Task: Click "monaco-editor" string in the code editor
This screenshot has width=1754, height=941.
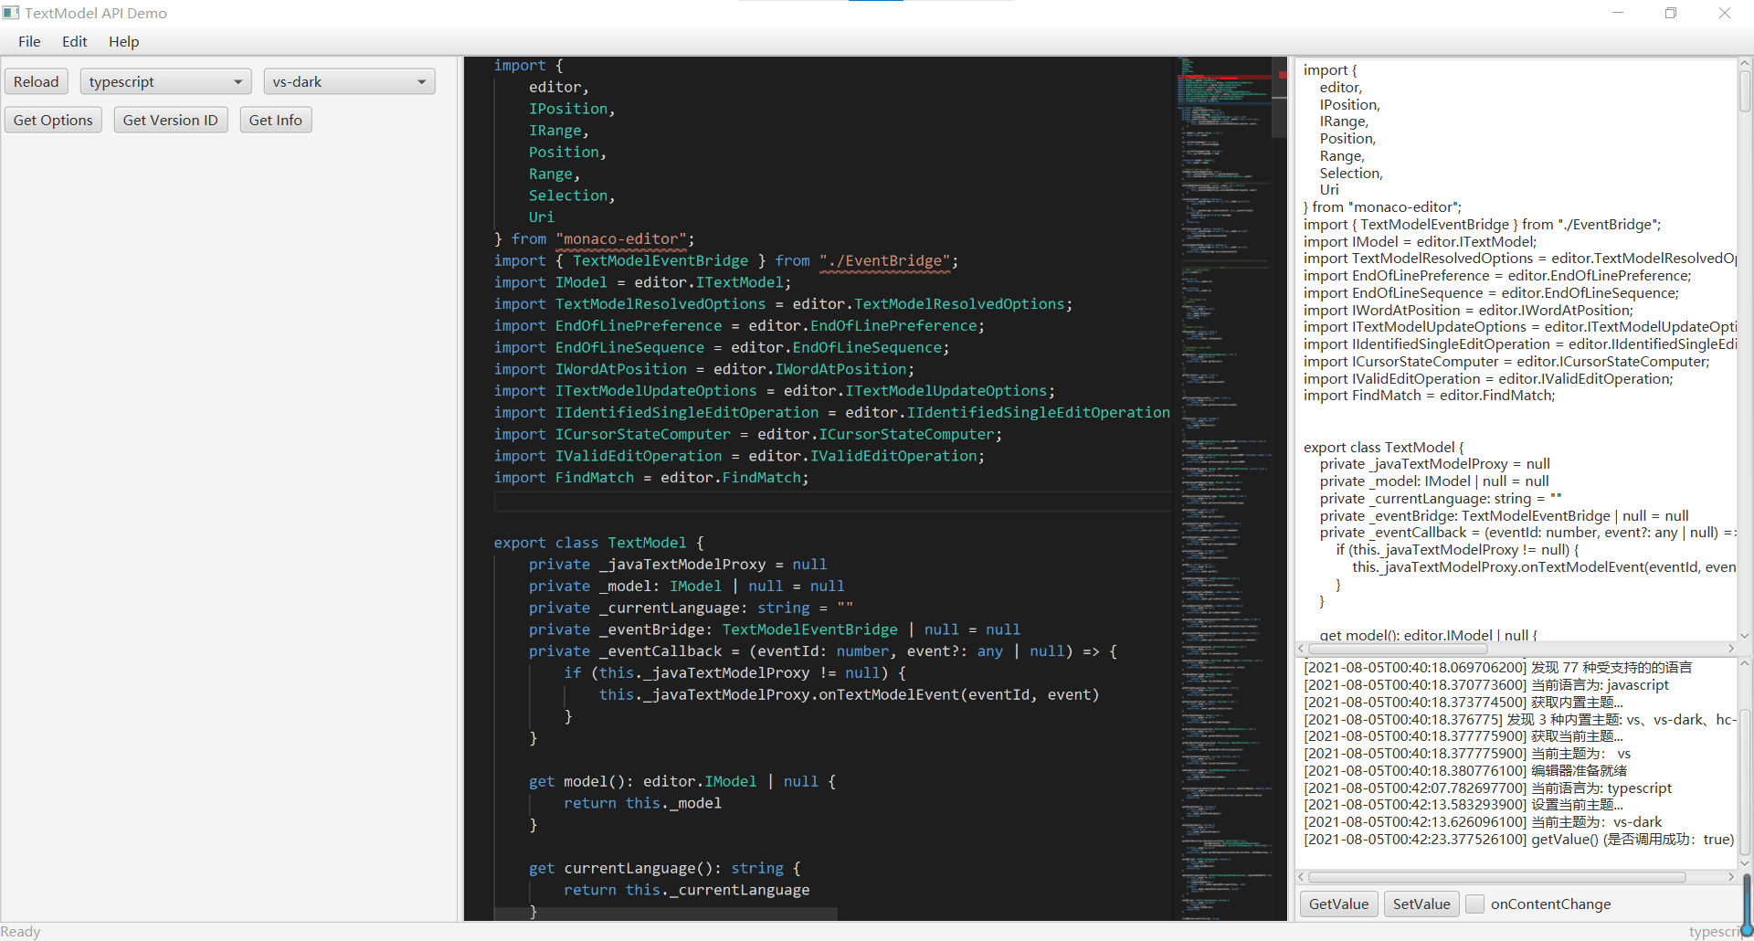Action: point(621,239)
